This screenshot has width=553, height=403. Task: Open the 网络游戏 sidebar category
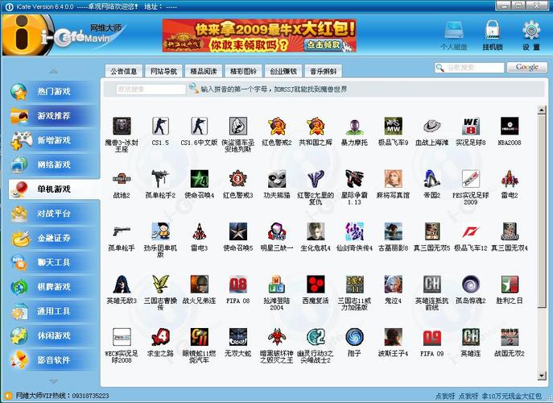[54, 164]
